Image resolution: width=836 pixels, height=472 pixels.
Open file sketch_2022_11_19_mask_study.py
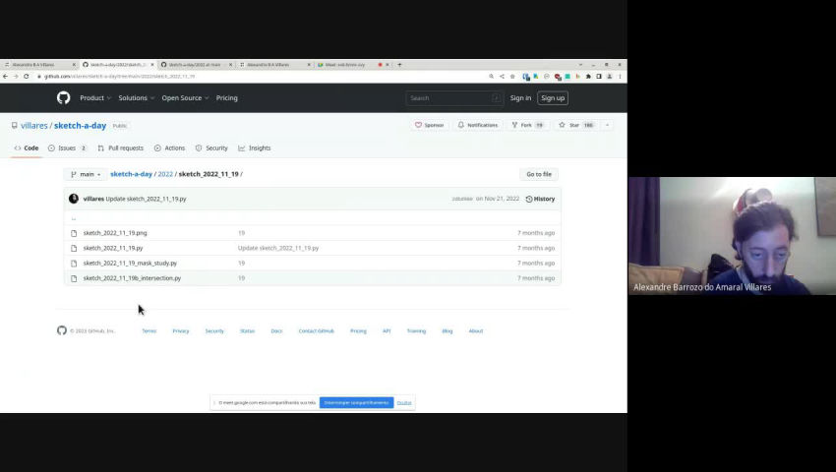(130, 263)
